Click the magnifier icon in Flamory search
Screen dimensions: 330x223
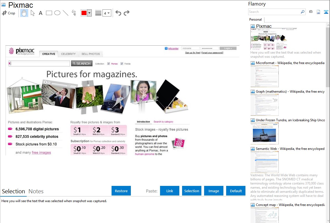[x=303, y=12]
